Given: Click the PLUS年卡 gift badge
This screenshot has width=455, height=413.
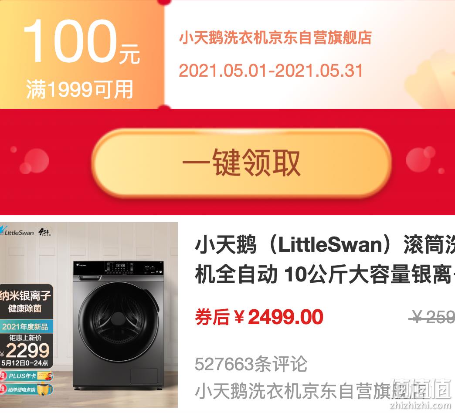Looking at the screenshot, I should (27, 376).
